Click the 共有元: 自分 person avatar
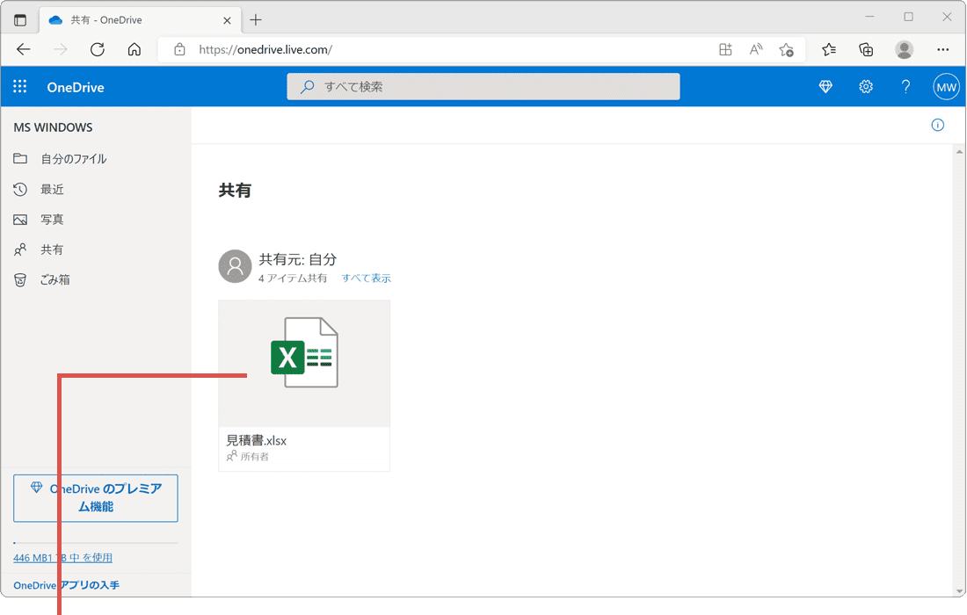The image size is (967, 615). pos(235,266)
